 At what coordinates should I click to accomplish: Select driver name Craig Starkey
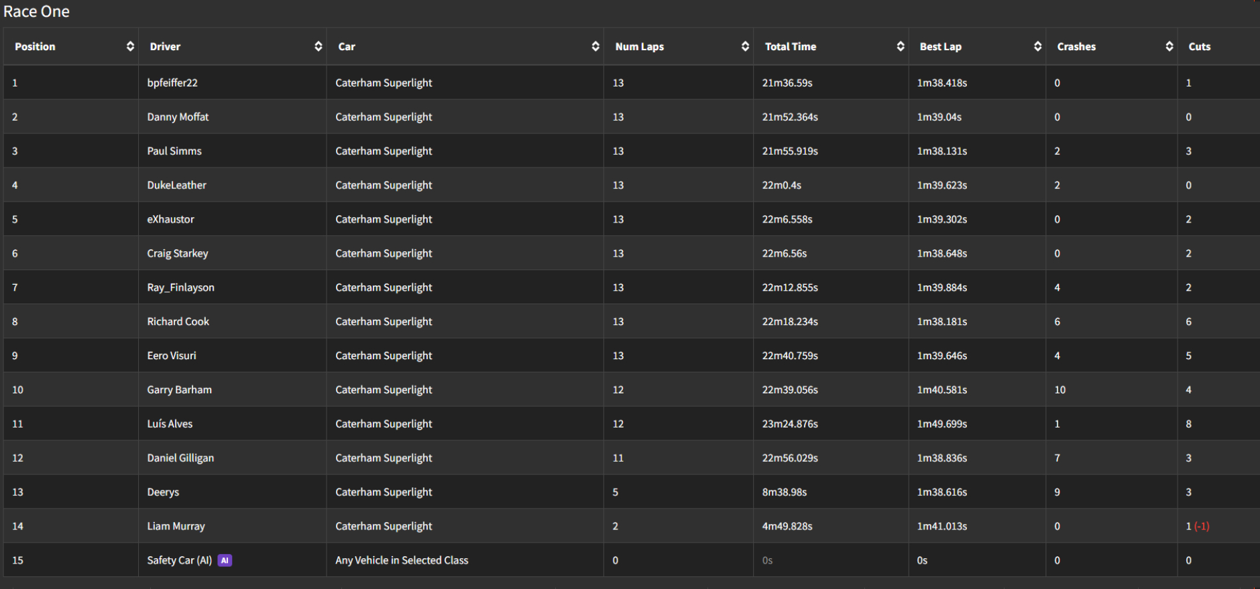click(178, 253)
